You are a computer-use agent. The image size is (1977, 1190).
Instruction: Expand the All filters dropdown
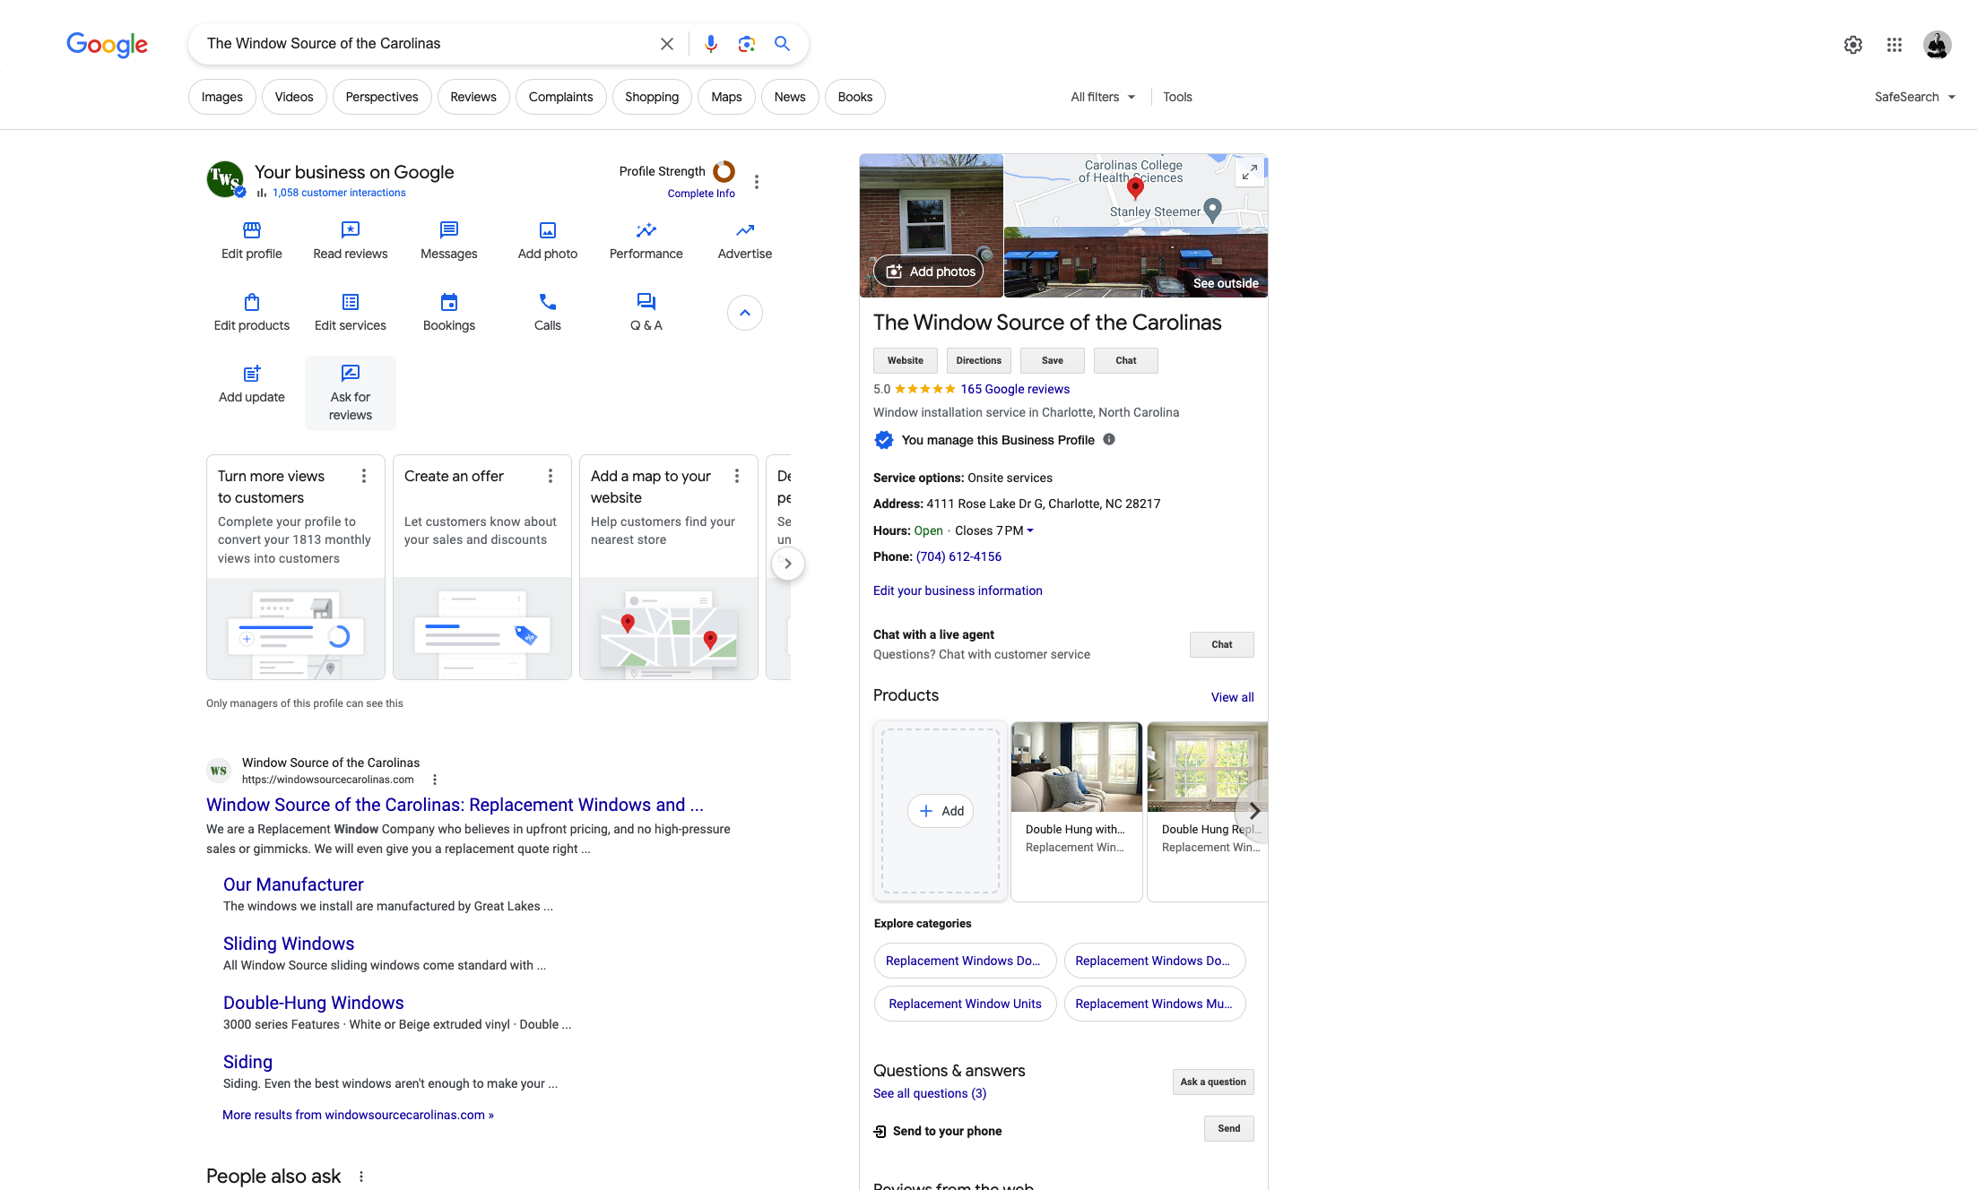(1103, 97)
